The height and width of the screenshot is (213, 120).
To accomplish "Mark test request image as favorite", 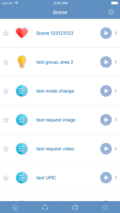I will [x=6, y=120].
